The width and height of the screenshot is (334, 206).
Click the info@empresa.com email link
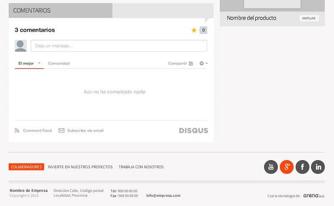pyautogui.click(x=163, y=196)
